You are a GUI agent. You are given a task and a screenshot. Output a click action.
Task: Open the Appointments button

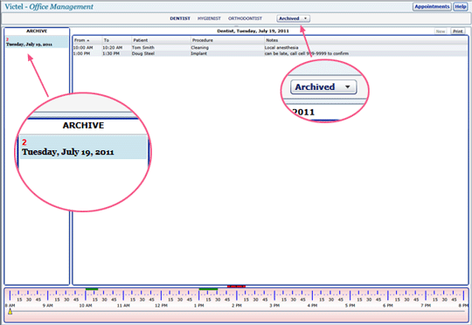(x=432, y=7)
